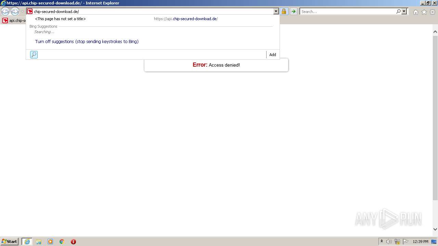Expand the address bar autocomplete dropdown
Screen dimensions: 438x246
(x=276, y=11)
